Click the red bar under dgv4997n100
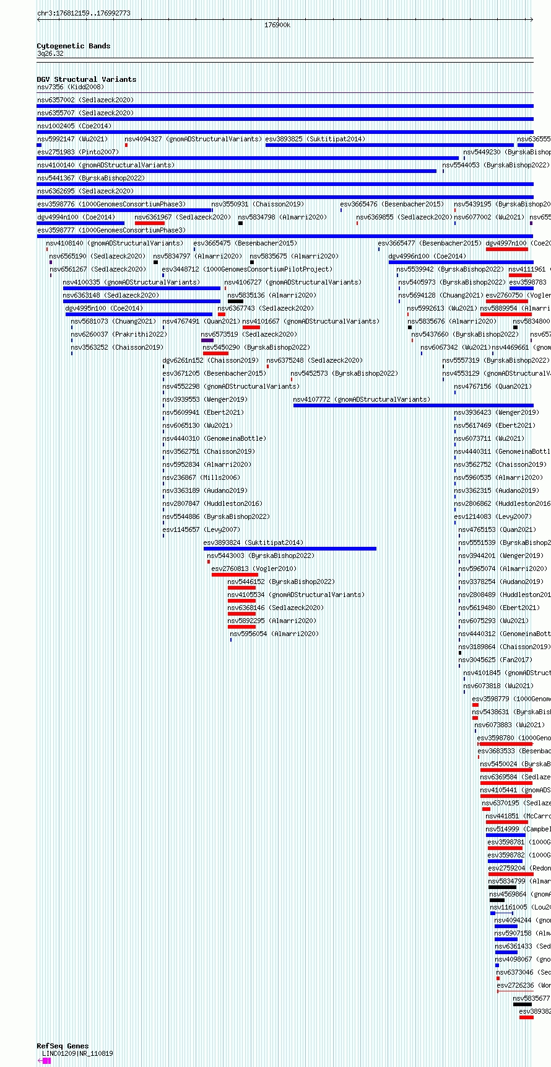The width and height of the screenshot is (551, 1067). [x=507, y=249]
